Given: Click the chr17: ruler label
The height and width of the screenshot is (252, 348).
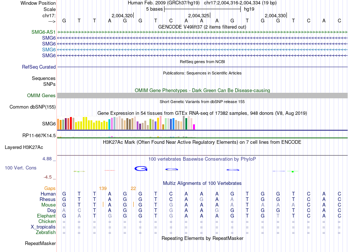Looking at the screenshot, I should point(49,15).
